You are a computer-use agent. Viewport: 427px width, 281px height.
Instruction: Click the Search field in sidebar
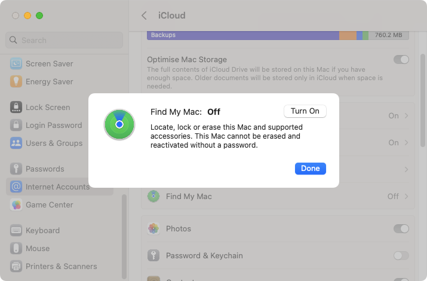pos(64,40)
